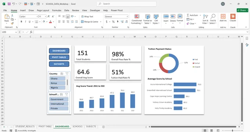Viewport: 250px width, 132px height.
Task: Click the vertical scrollbar
Action: tap(242, 82)
